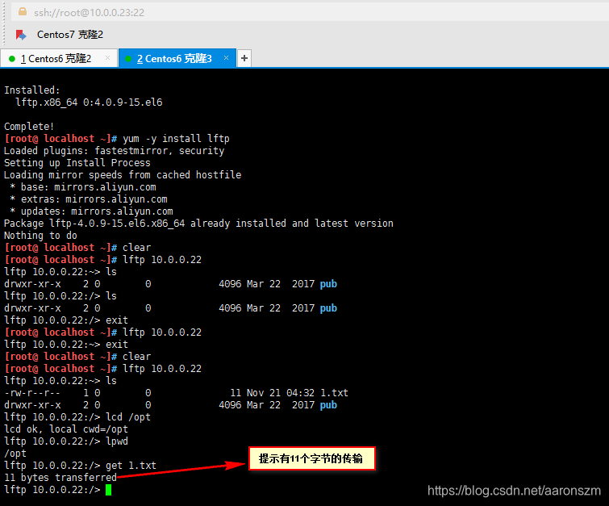Switch to tab 1 Centos6 克隆2
The height and width of the screenshot is (506, 609).
click(x=59, y=58)
